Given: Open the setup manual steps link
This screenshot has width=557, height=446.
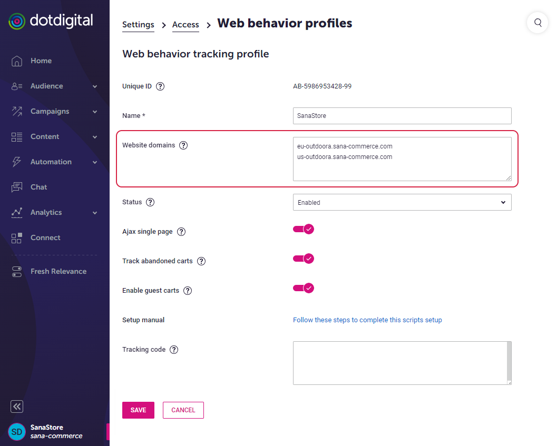Looking at the screenshot, I should [367, 320].
